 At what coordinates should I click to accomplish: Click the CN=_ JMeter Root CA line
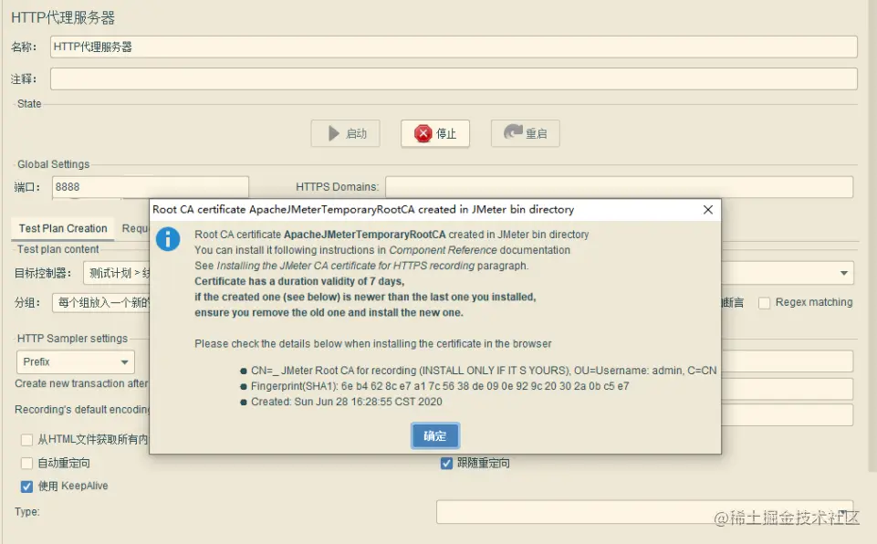(x=484, y=371)
